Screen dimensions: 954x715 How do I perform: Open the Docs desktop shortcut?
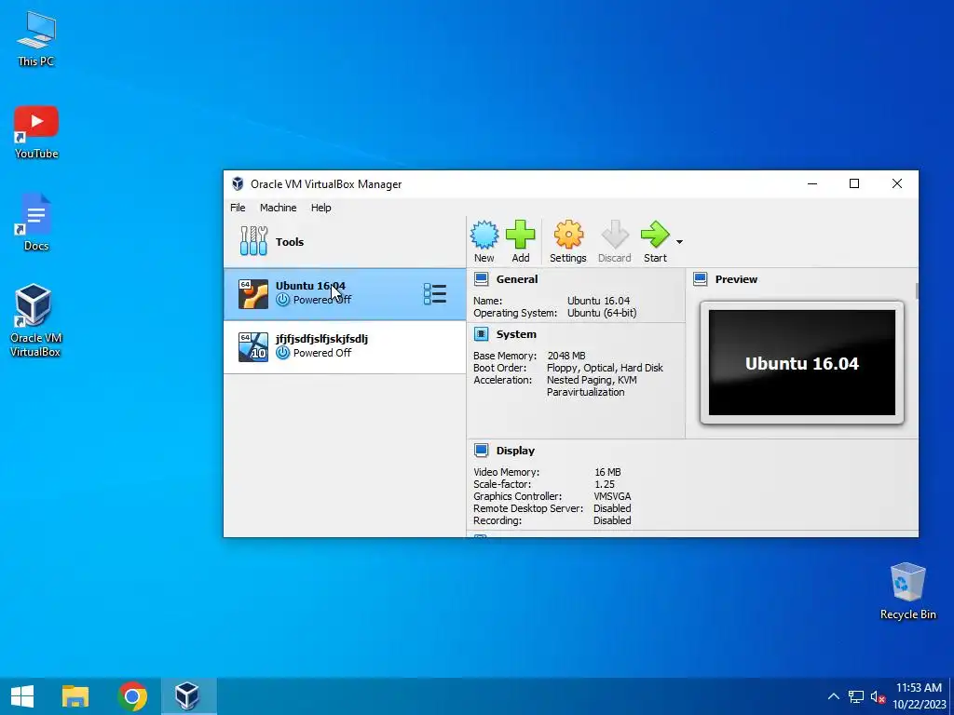coord(36,222)
